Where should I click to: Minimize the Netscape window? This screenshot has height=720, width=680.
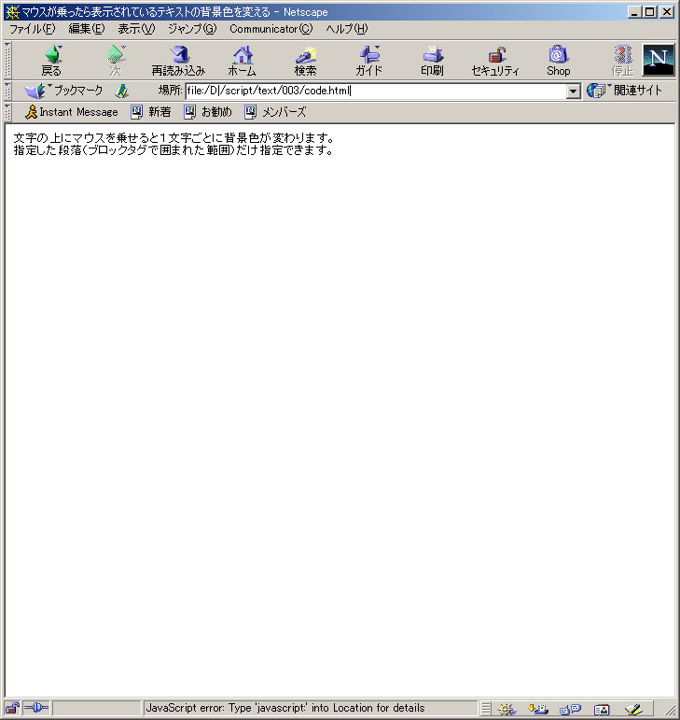coord(635,12)
